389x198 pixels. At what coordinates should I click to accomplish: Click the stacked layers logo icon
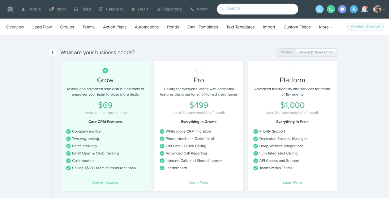[10, 9]
